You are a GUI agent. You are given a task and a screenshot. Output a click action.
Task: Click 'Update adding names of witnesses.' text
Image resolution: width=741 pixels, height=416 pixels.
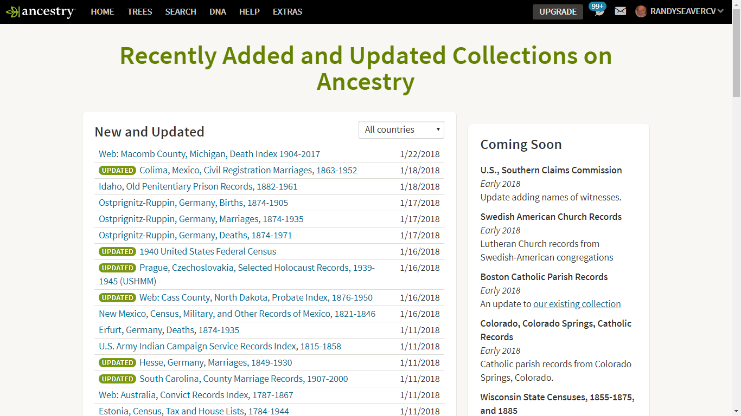[551, 197]
